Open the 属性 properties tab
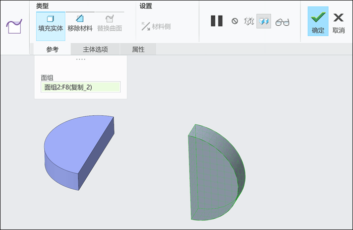 pos(138,49)
